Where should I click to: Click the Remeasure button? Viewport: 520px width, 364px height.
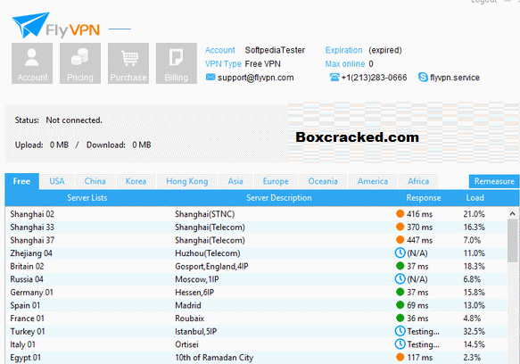point(494,181)
